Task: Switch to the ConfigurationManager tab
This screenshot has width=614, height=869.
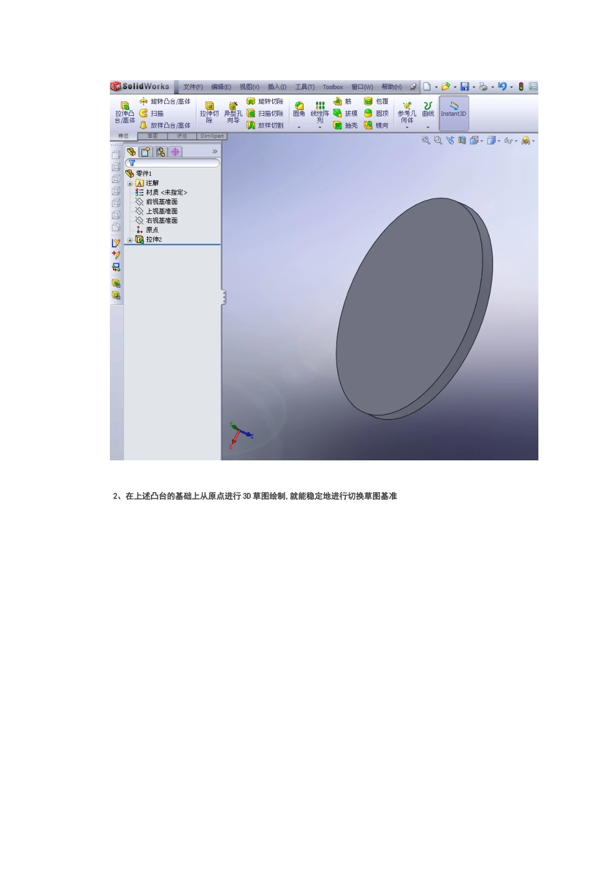Action: tap(160, 151)
